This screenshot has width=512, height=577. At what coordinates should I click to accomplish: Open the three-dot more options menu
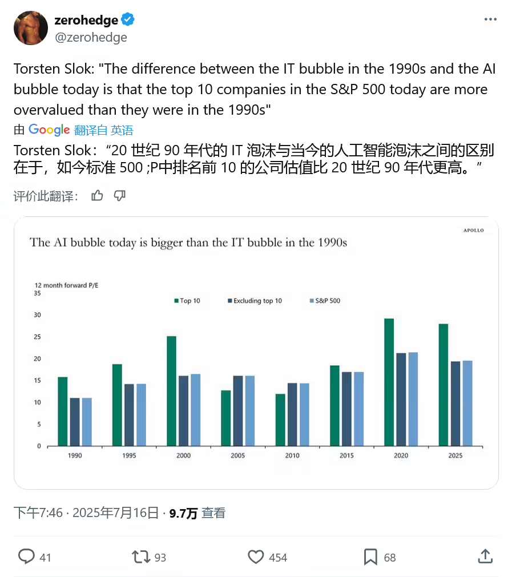click(x=490, y=19)
